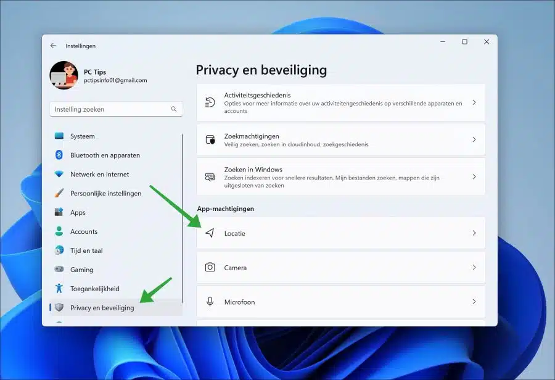555x380 pixels.
Task: Expand Microfoon chevron
Action: [474, 302]
